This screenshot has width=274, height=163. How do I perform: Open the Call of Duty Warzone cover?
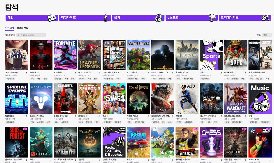(x=65, y=99)
